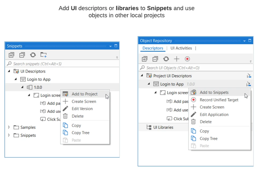Click Collapse All in Object Repository toolbar
This screenshot has width=257, height=173.
pos(155,59)
